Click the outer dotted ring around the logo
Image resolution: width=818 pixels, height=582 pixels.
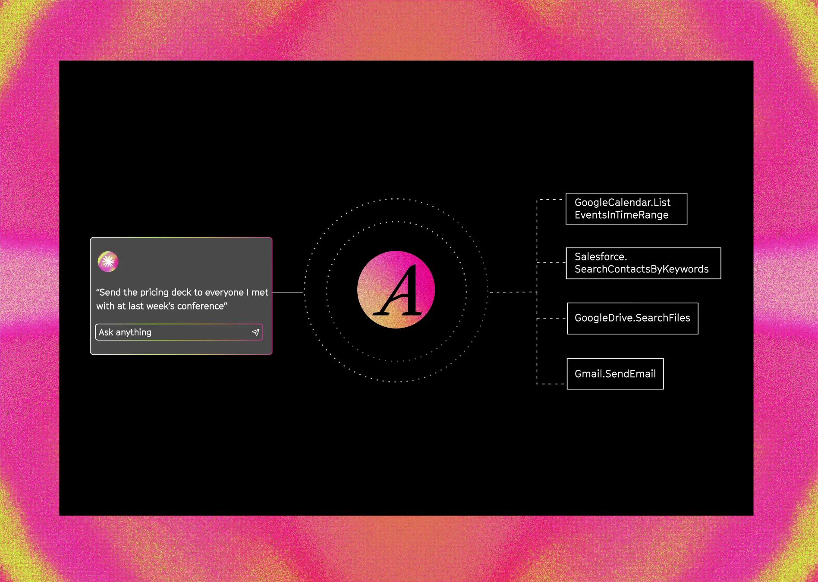[x=396, y=199]
